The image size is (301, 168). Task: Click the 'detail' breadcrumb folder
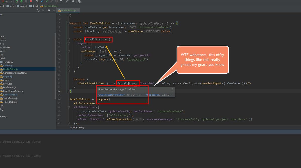point(34,6)
